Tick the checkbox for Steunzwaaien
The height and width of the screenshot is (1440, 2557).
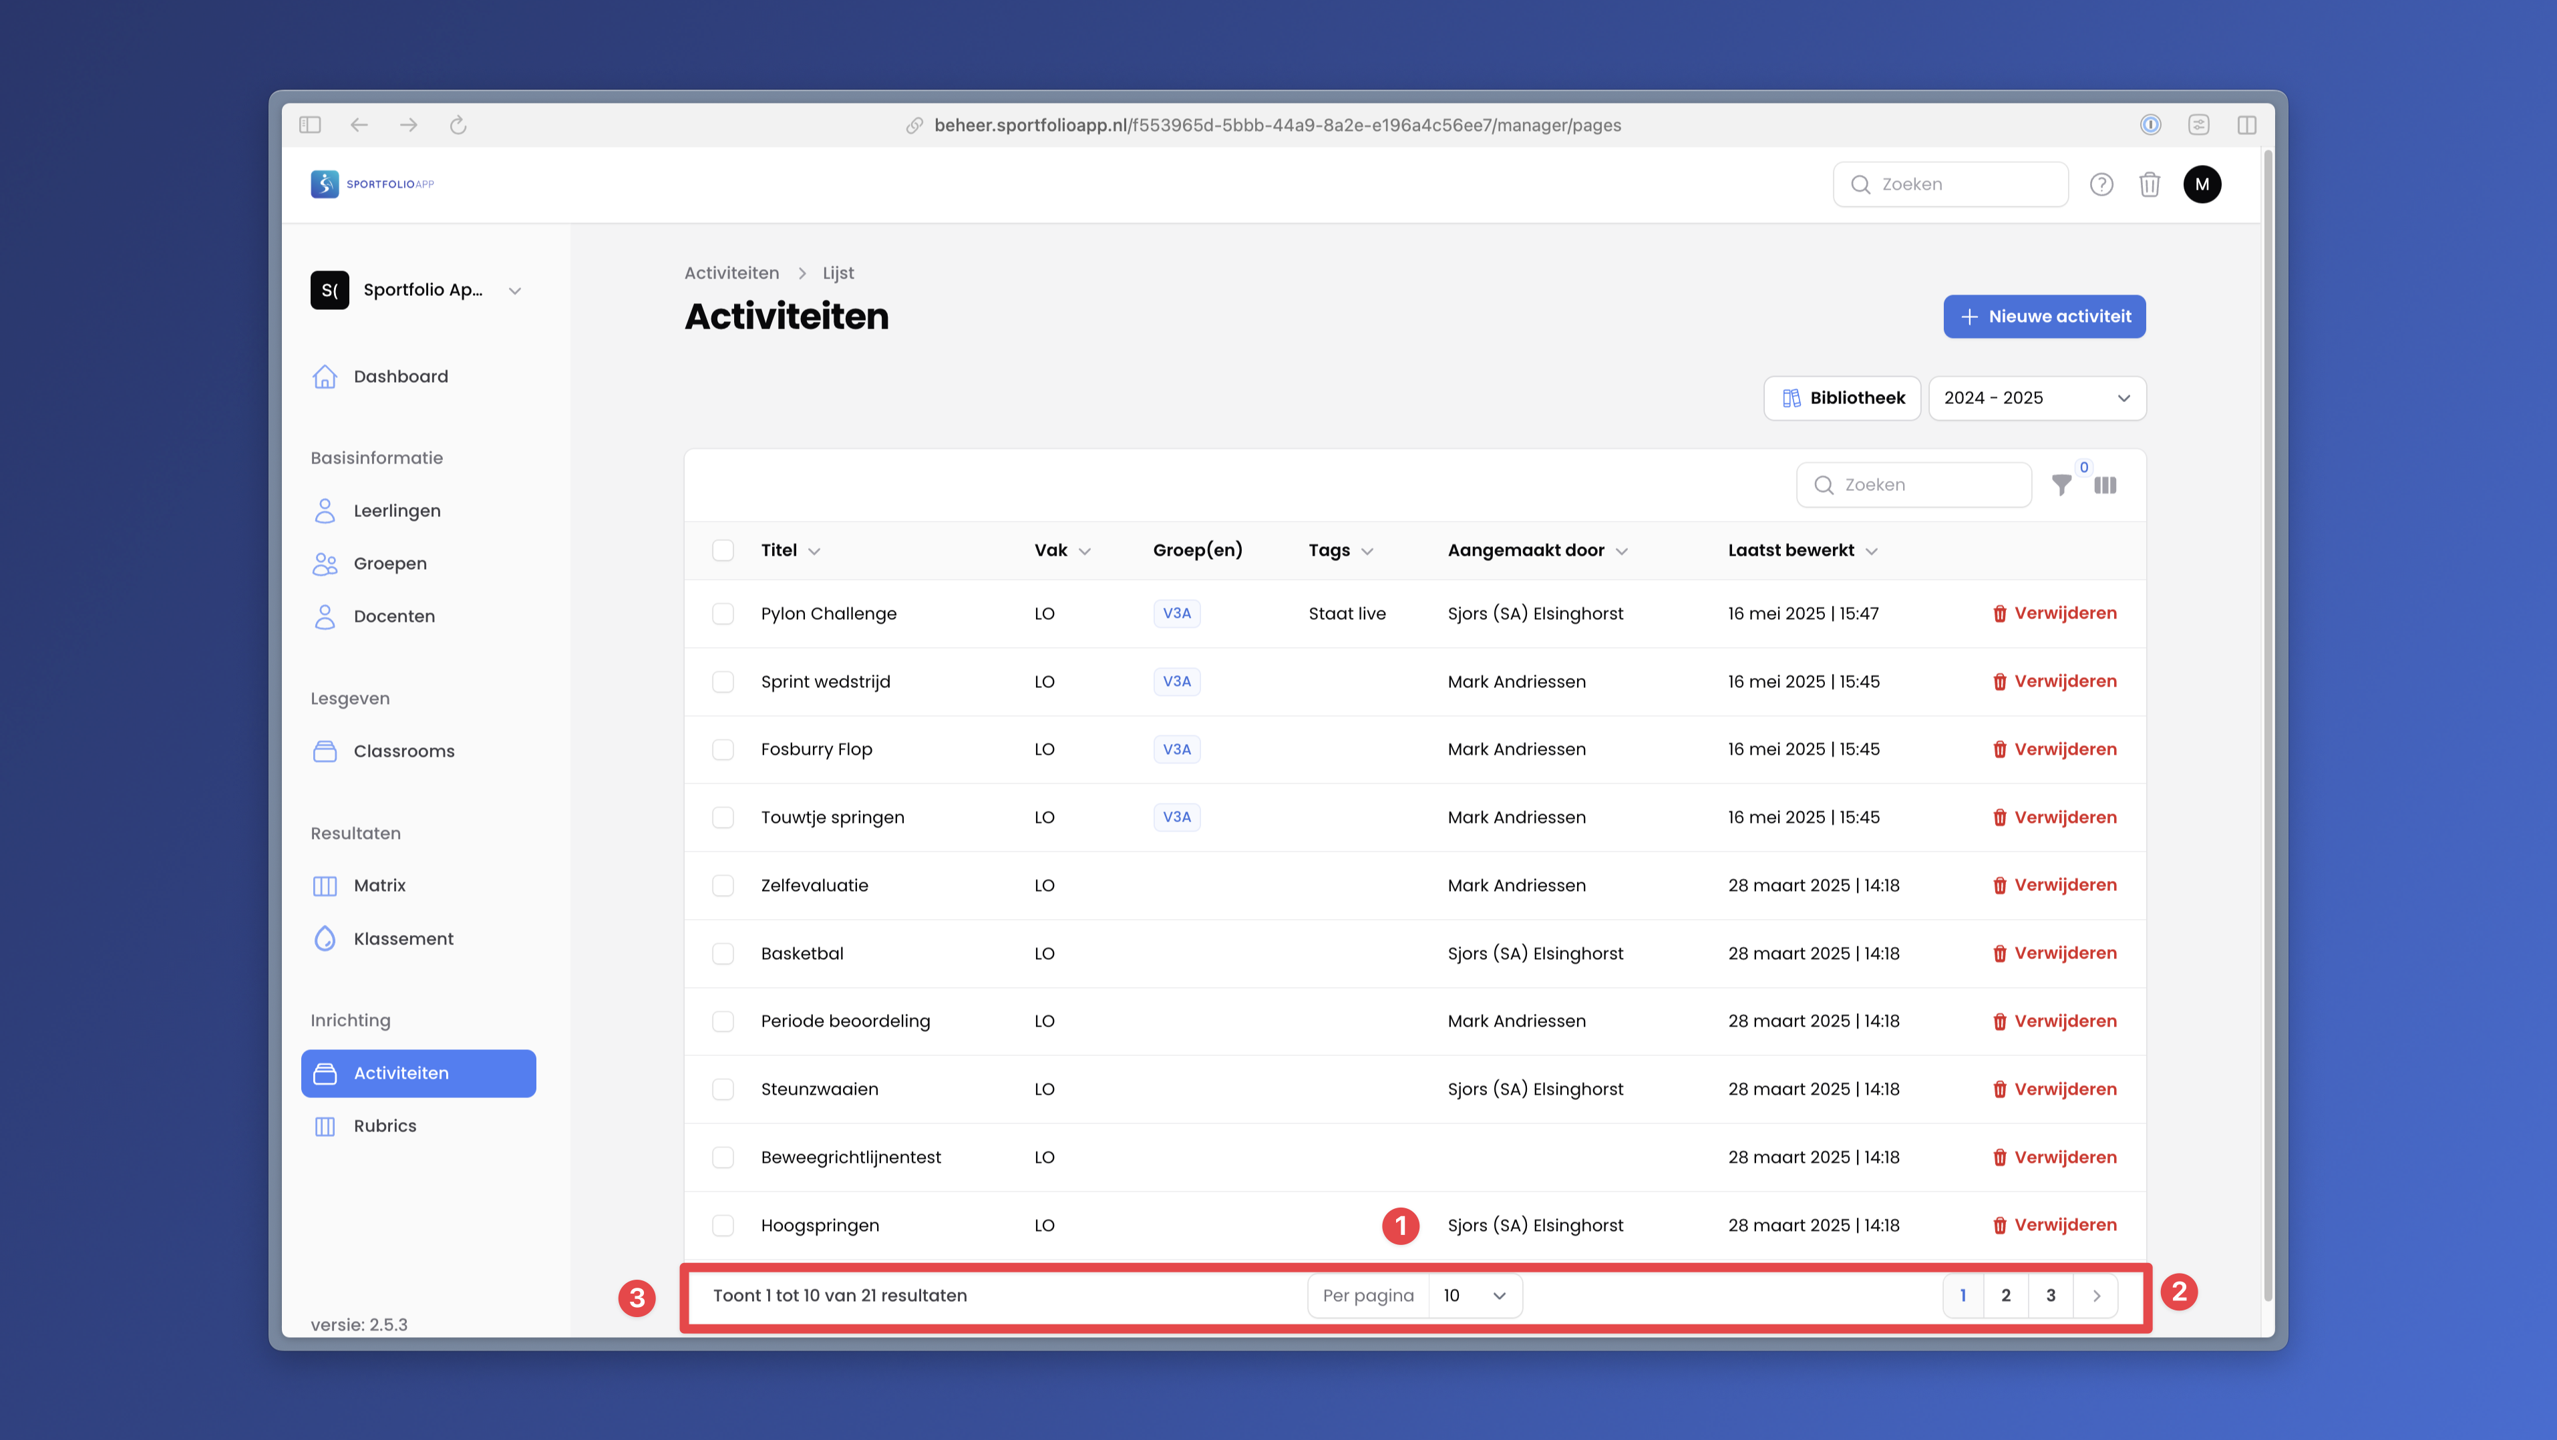[723, 1089]
